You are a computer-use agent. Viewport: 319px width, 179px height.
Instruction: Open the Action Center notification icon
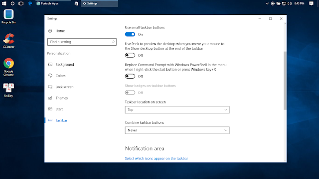(311, 3)
